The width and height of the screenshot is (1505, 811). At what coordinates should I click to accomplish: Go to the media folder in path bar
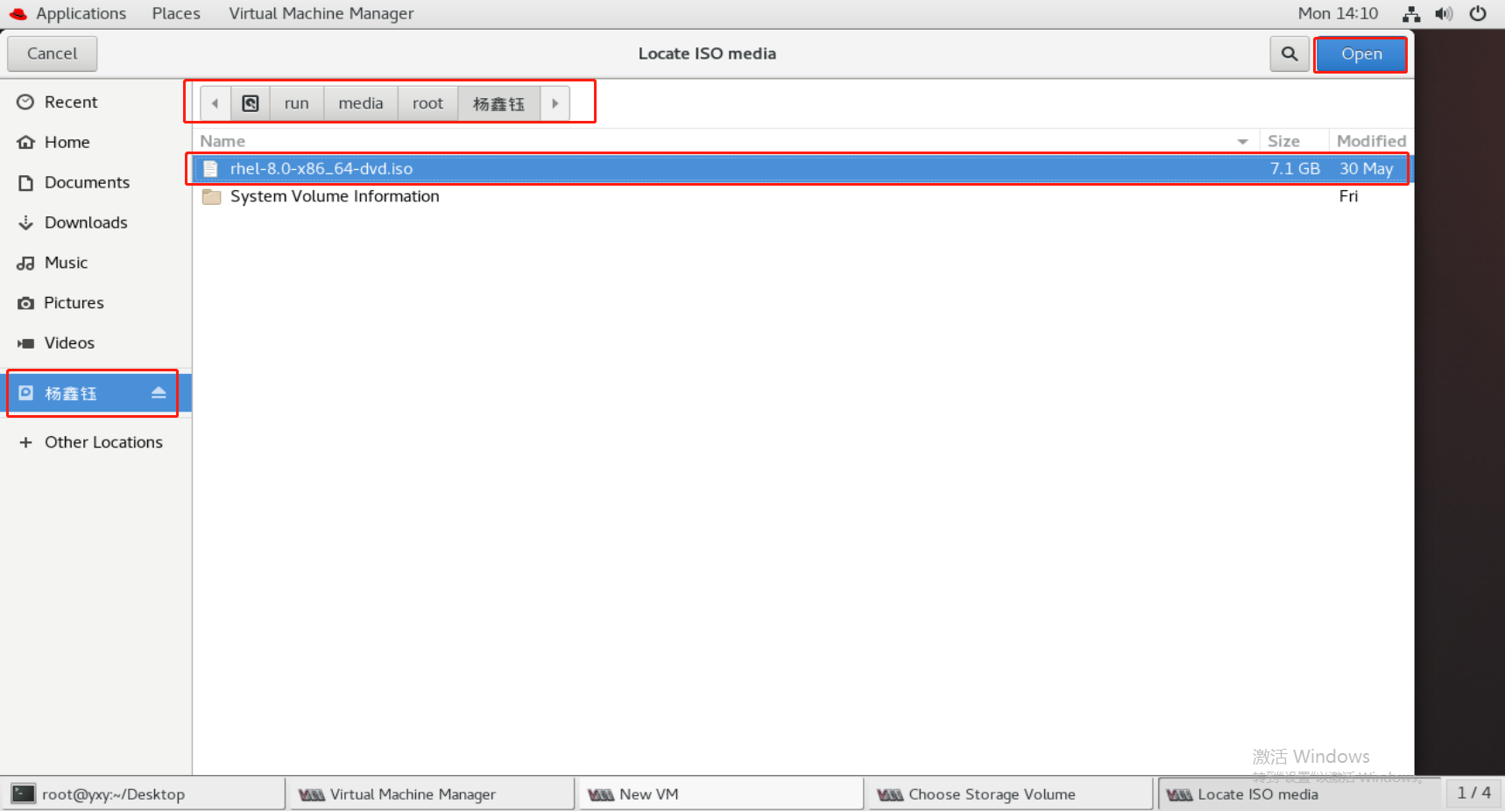361,103
